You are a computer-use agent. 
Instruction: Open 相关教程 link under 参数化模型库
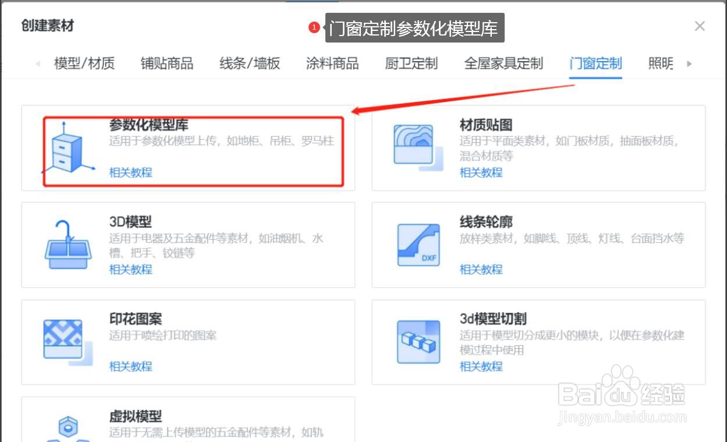(130, 172)
